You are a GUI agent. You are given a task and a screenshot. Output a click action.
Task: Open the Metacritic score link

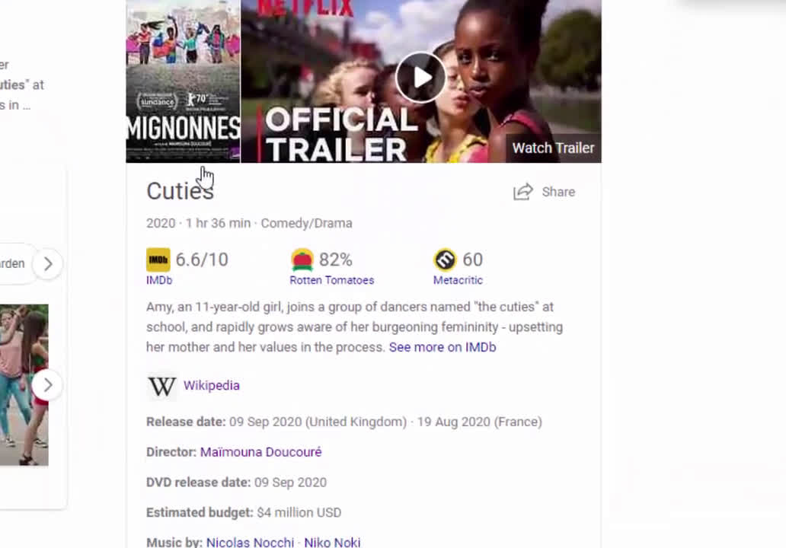tap(458, 281)
